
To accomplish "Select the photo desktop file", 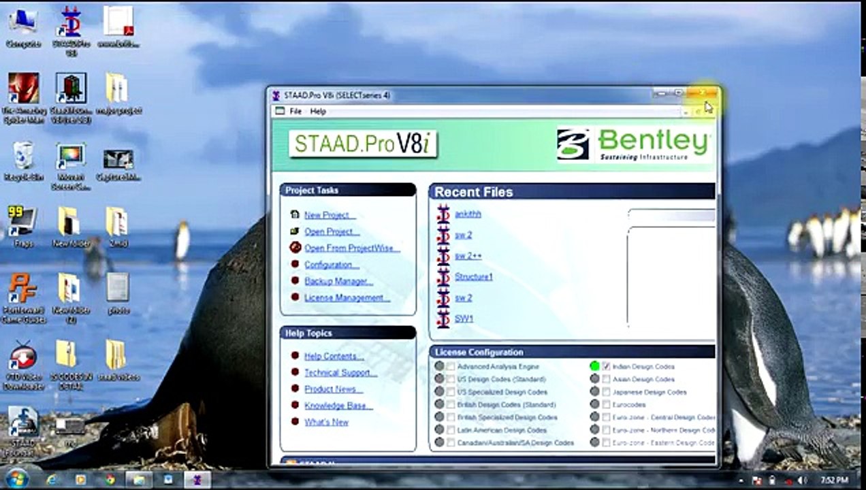I will click(118, 293).
